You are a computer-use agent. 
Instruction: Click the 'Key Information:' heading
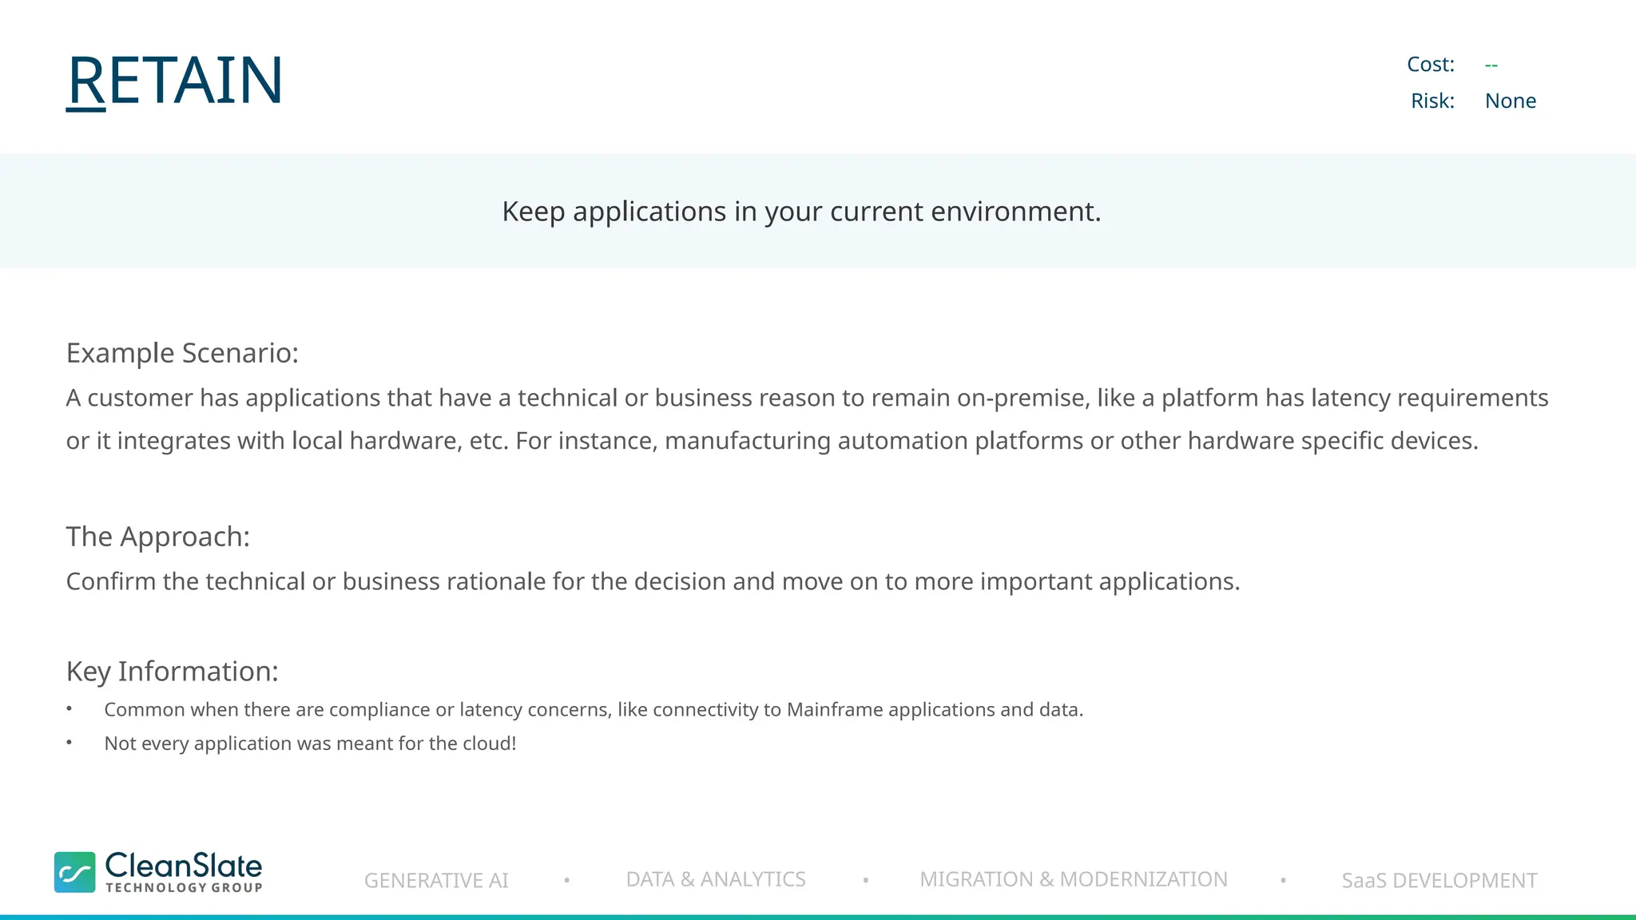click(x=173, y=672)
